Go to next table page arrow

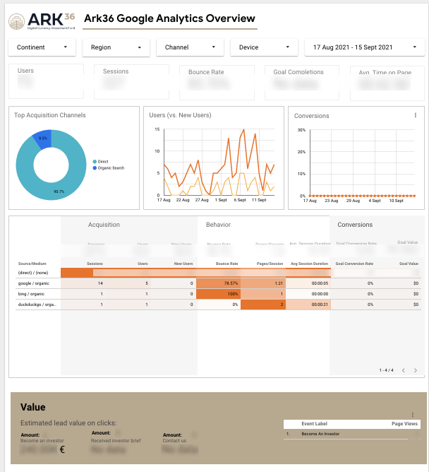click(x=415, y=370)
